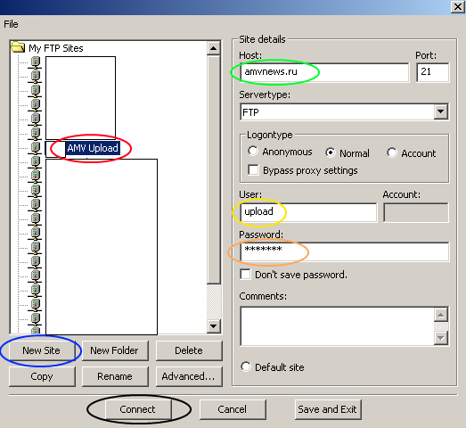This screenshot has width=466, height=428.
Task: Choose the Account logon type
Action: [x=392, y=152]
